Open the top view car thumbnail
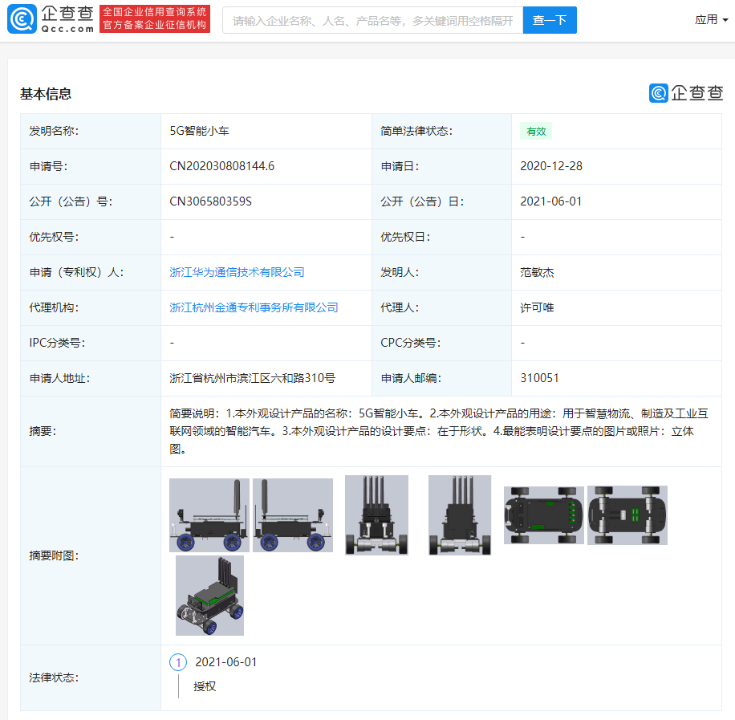Image resolution: width=735 pixels, height=720 pixels. click(x=544, y=515)
